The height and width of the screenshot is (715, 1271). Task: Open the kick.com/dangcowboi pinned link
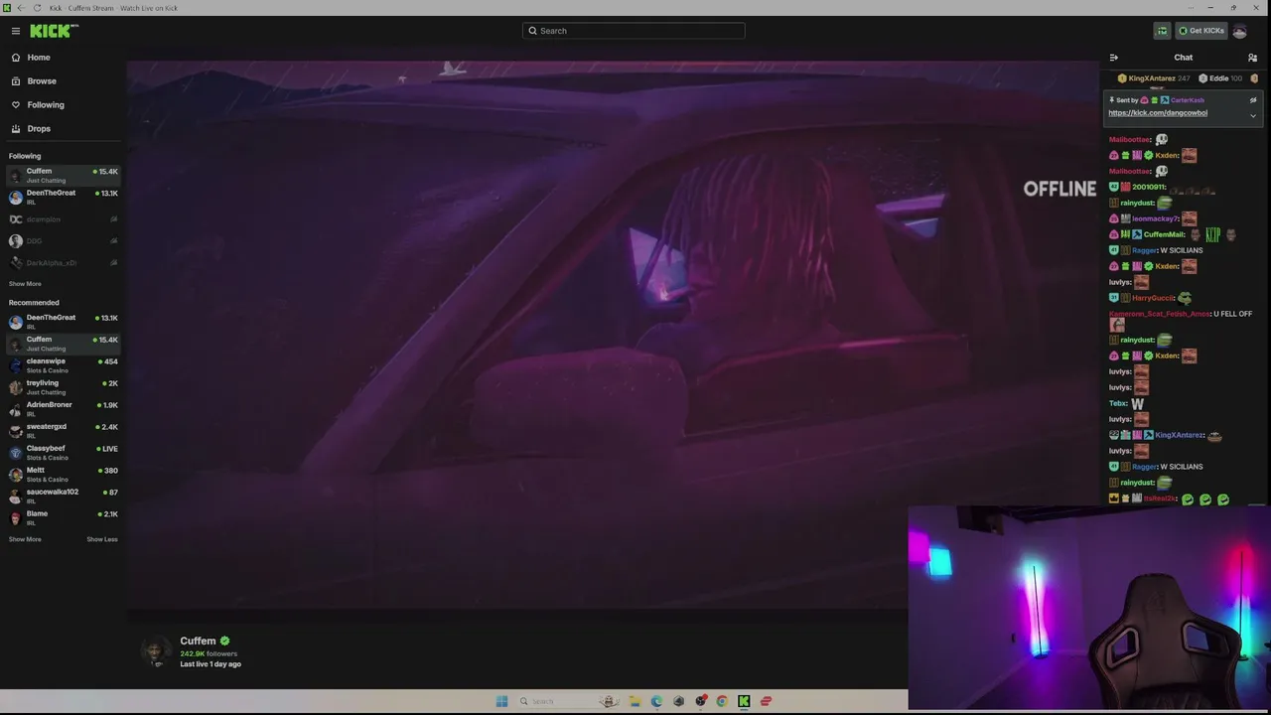pyautogui.click(x=1158, y=113)
